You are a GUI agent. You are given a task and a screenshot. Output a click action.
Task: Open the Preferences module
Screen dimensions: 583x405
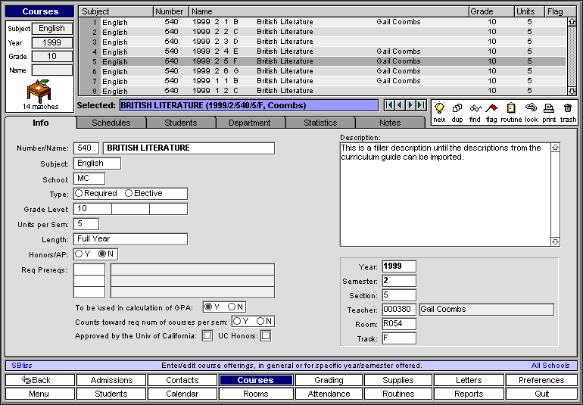click(541, 380)
